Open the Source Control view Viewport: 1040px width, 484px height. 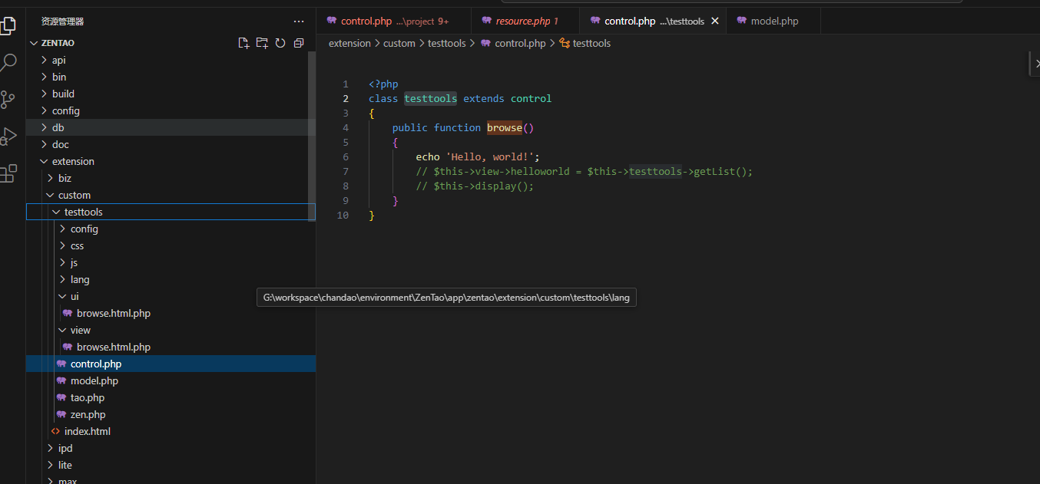pos(8,99)
